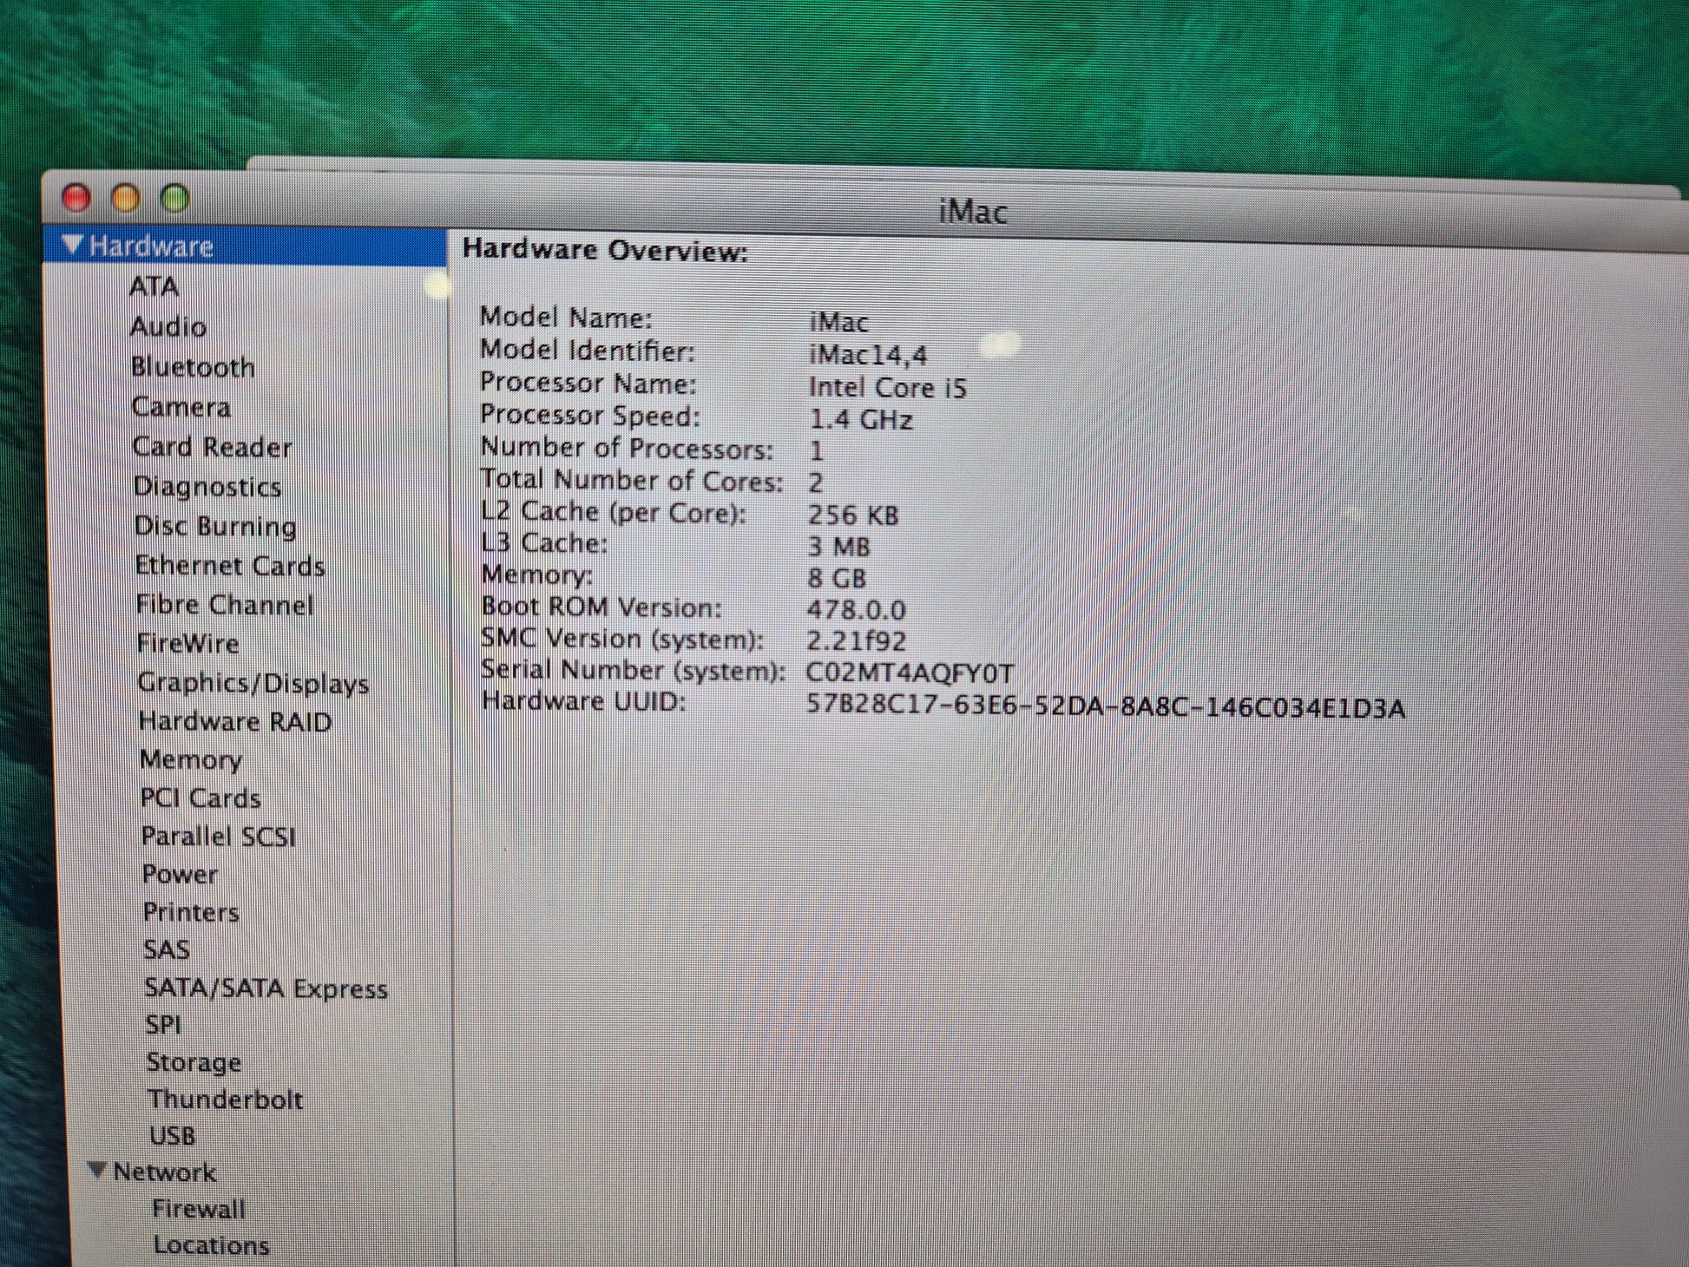Click the Hardware Overview heading
The image size is (1689, 1267).
tap(605, 251)
